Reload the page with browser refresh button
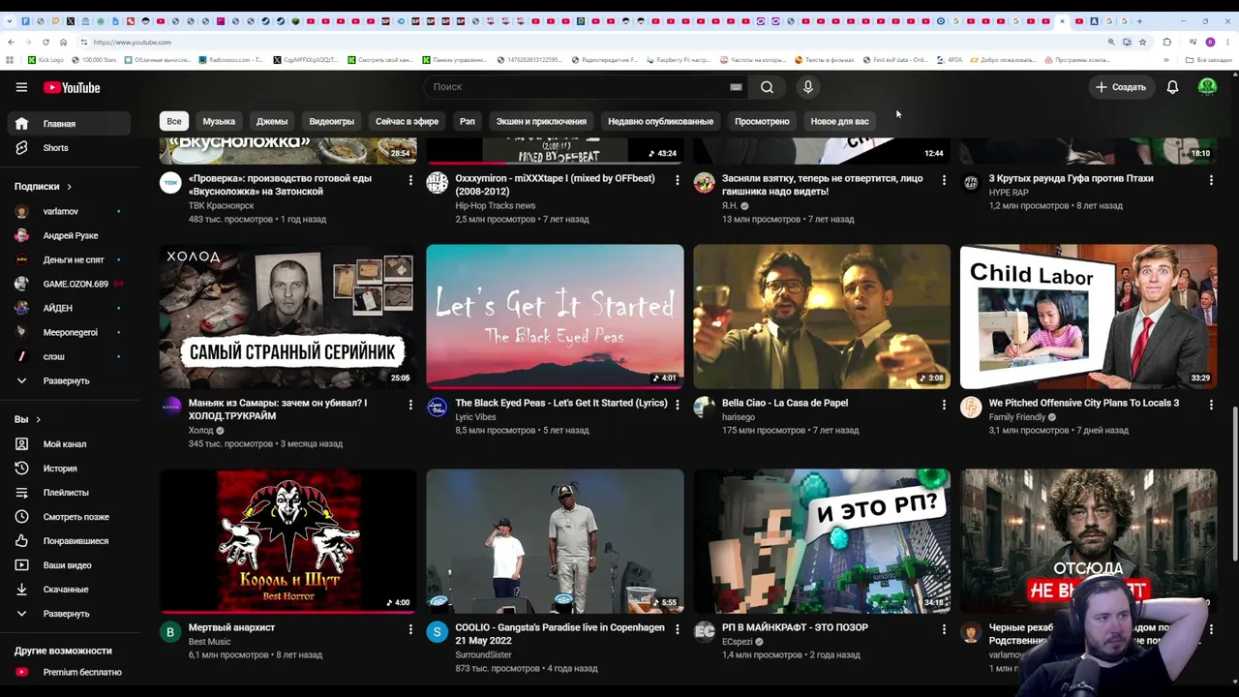 point(45,43)
